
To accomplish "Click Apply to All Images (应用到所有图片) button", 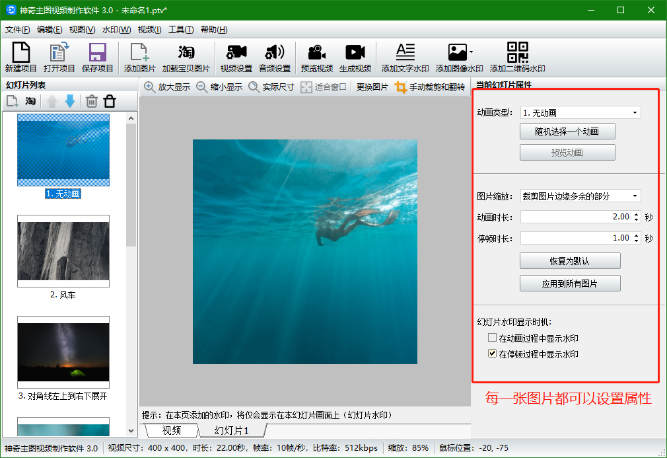I will [x=570, y=284].
